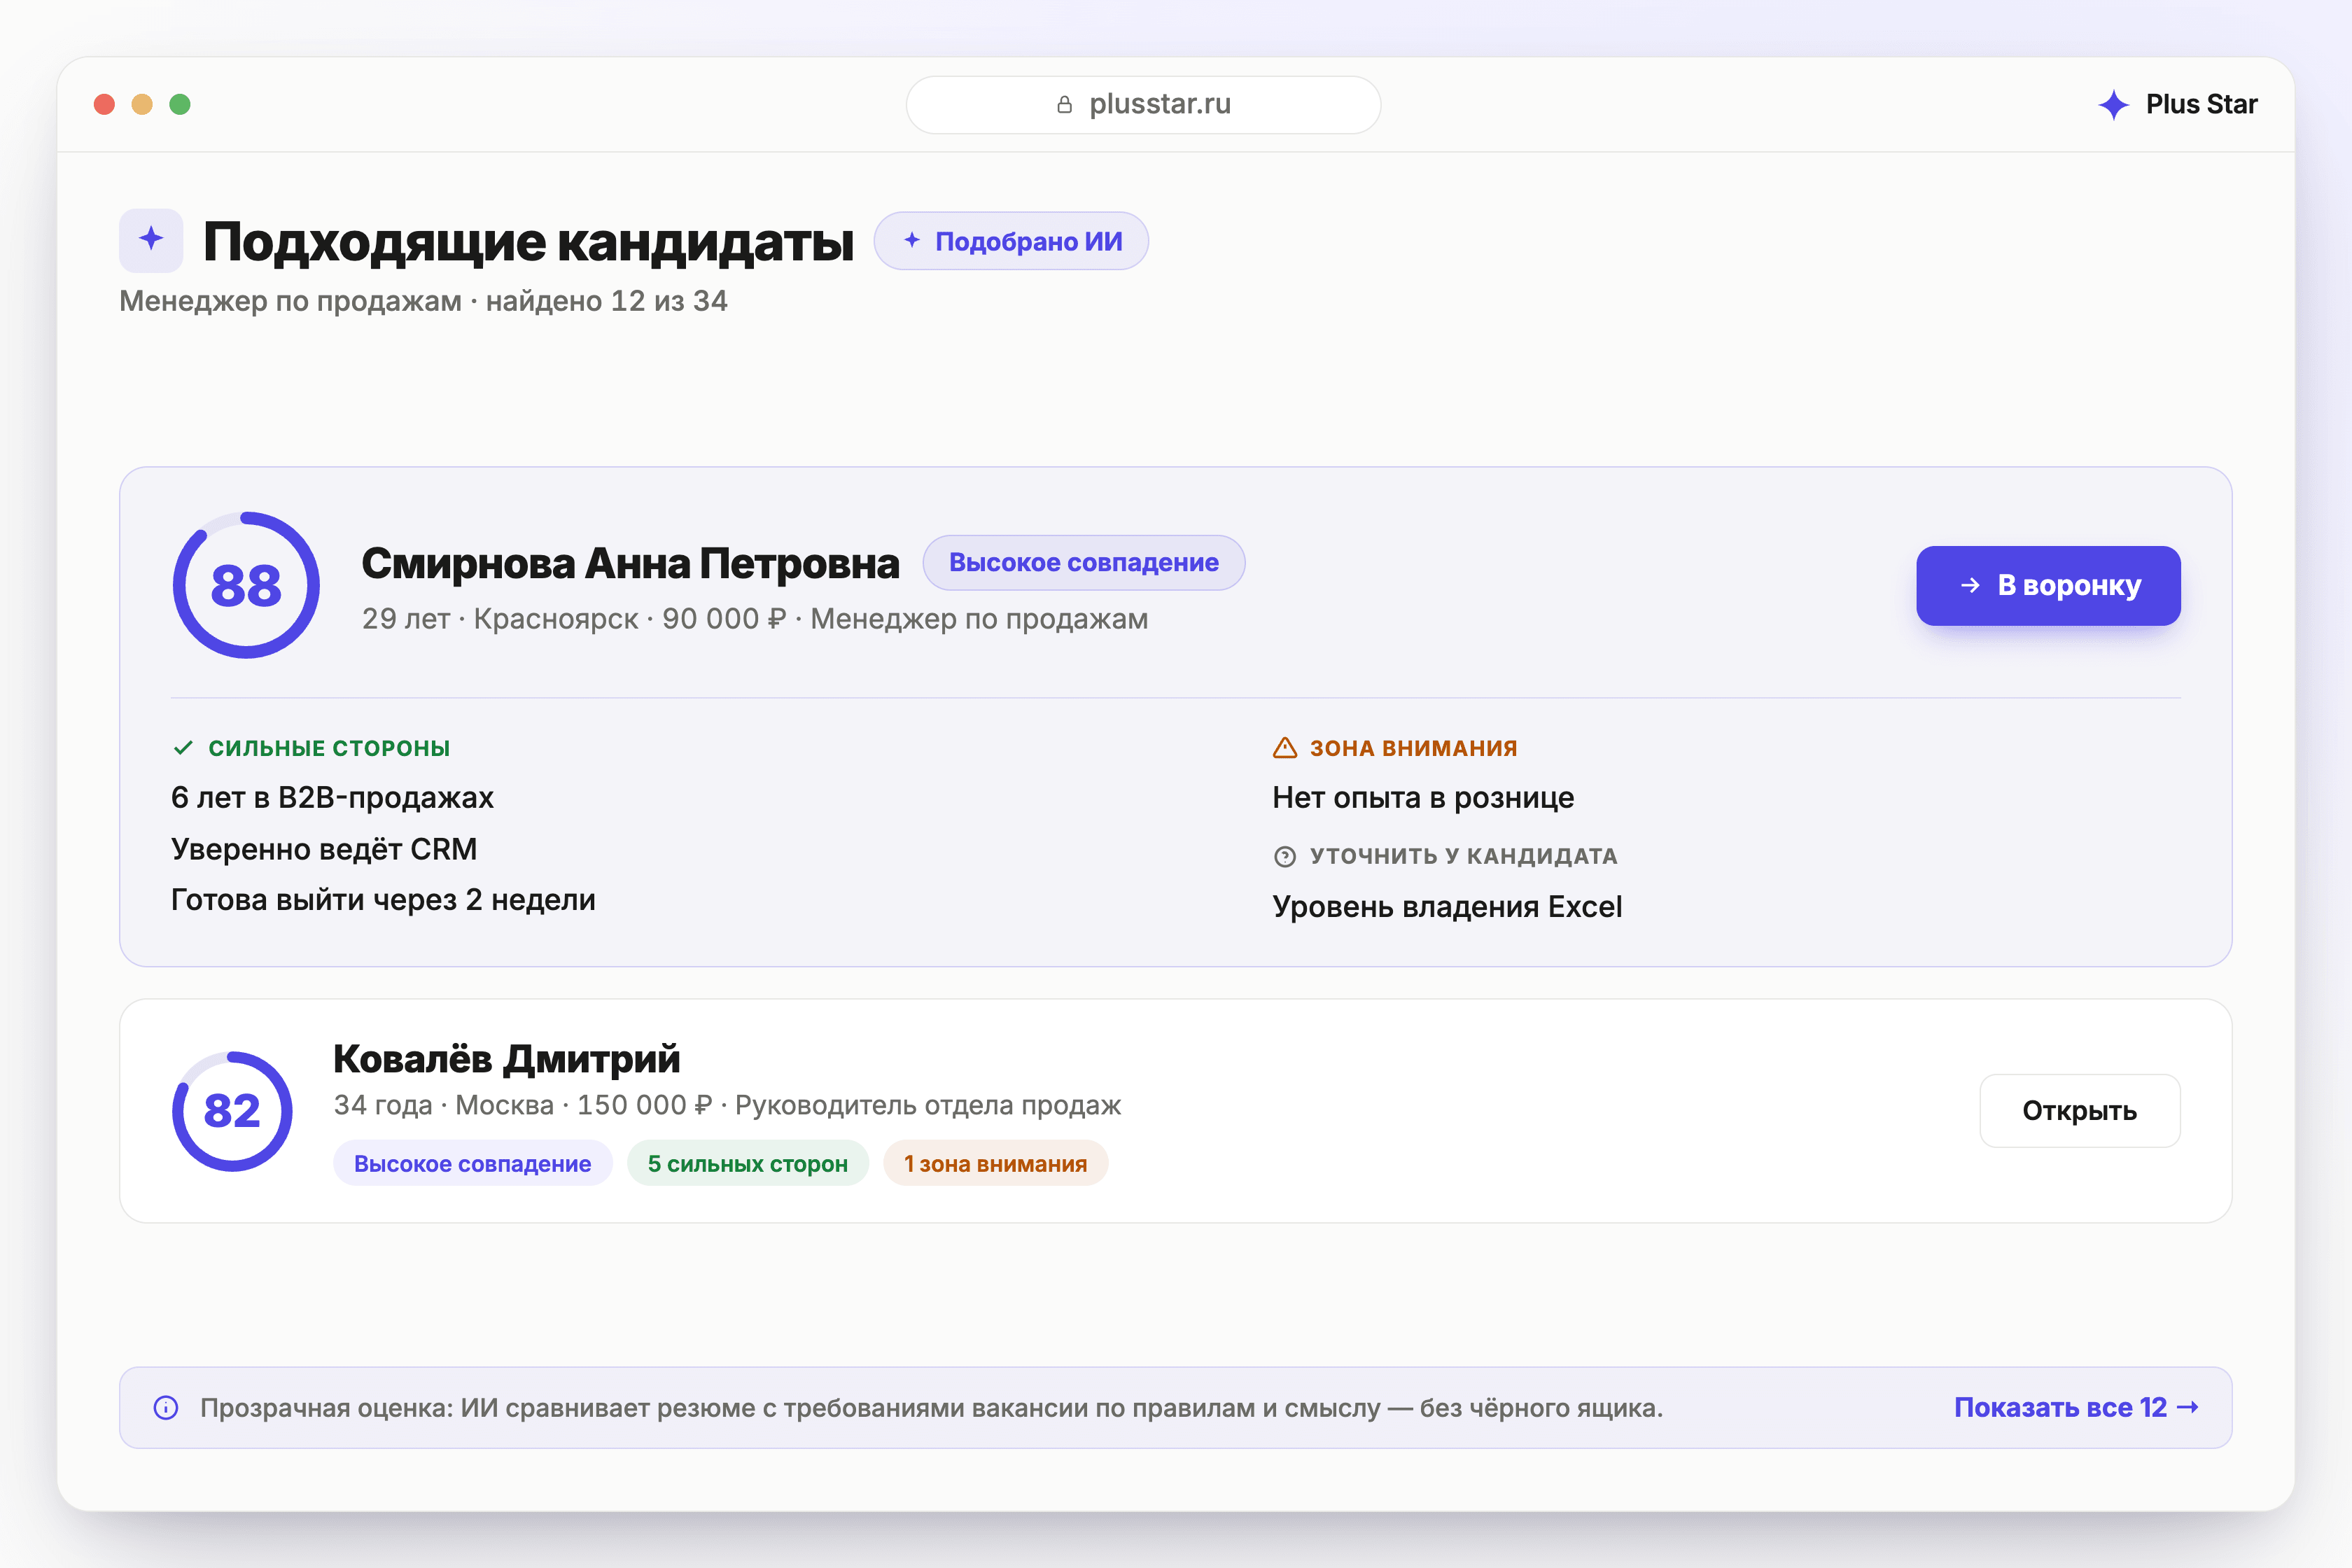Click Ковалёв's details line with Москва
Image resolution: width=2352 pixels, height=1568 pixels.
tap(727, 1104)
